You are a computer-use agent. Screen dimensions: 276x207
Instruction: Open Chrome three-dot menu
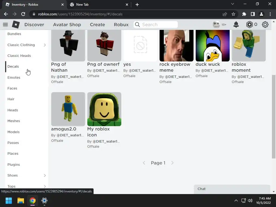[270, 14]
